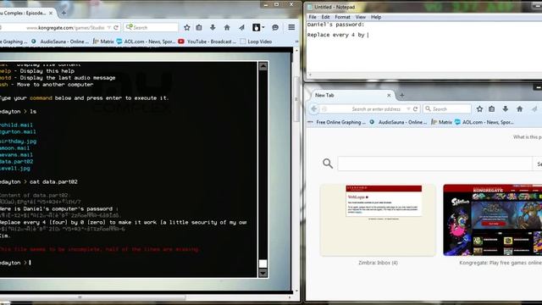Open Loop Video bookmark
Viewport: 542px width, 305px height.
click(x=256, y=42)
